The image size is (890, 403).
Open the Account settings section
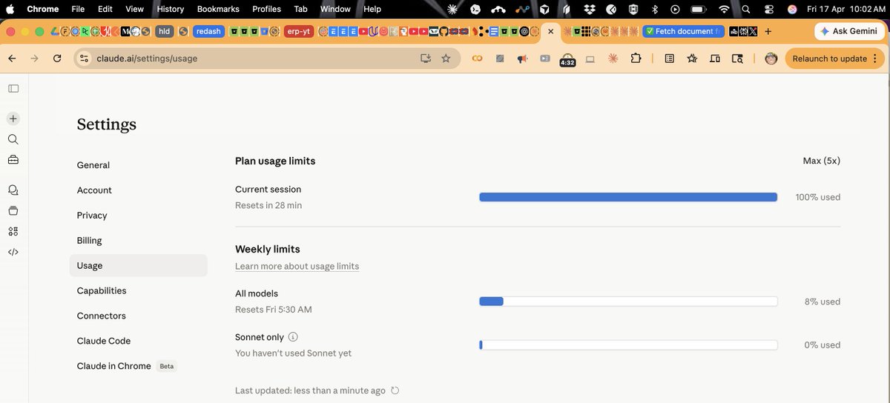(x=94, y=190)
